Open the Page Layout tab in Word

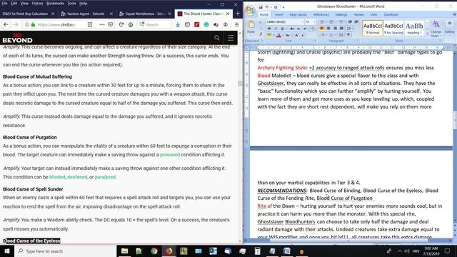[298, 14]
